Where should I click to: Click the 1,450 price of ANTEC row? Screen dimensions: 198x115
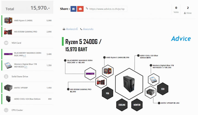point(49,88)
